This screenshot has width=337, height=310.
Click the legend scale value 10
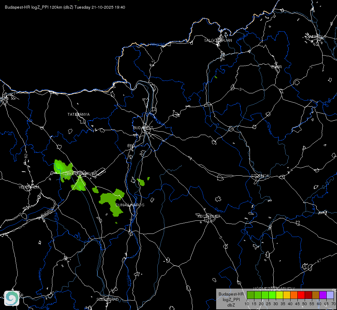246,304
